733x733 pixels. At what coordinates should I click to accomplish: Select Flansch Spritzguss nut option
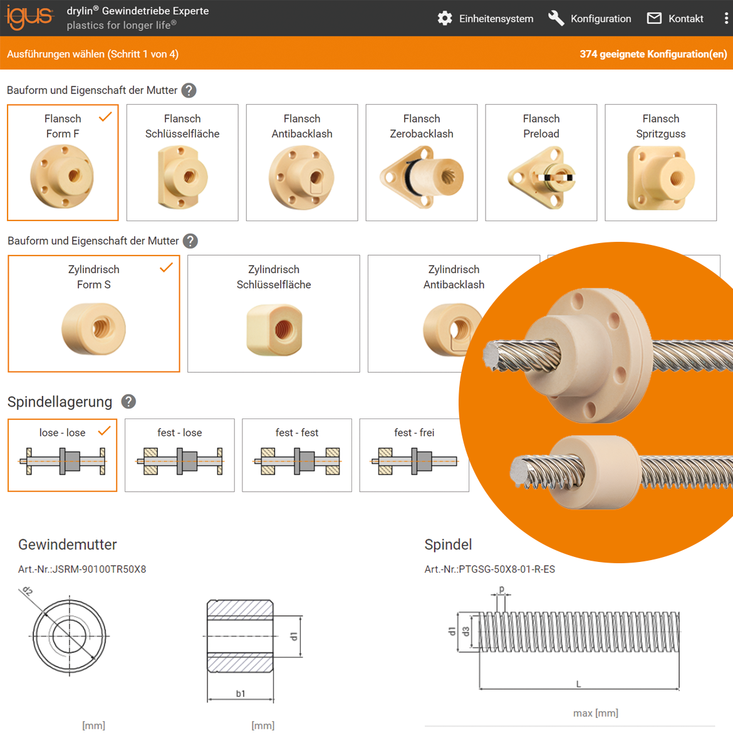661,162
